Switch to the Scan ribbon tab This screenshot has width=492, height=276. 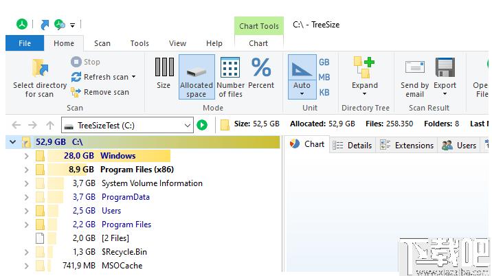(102, 43)
